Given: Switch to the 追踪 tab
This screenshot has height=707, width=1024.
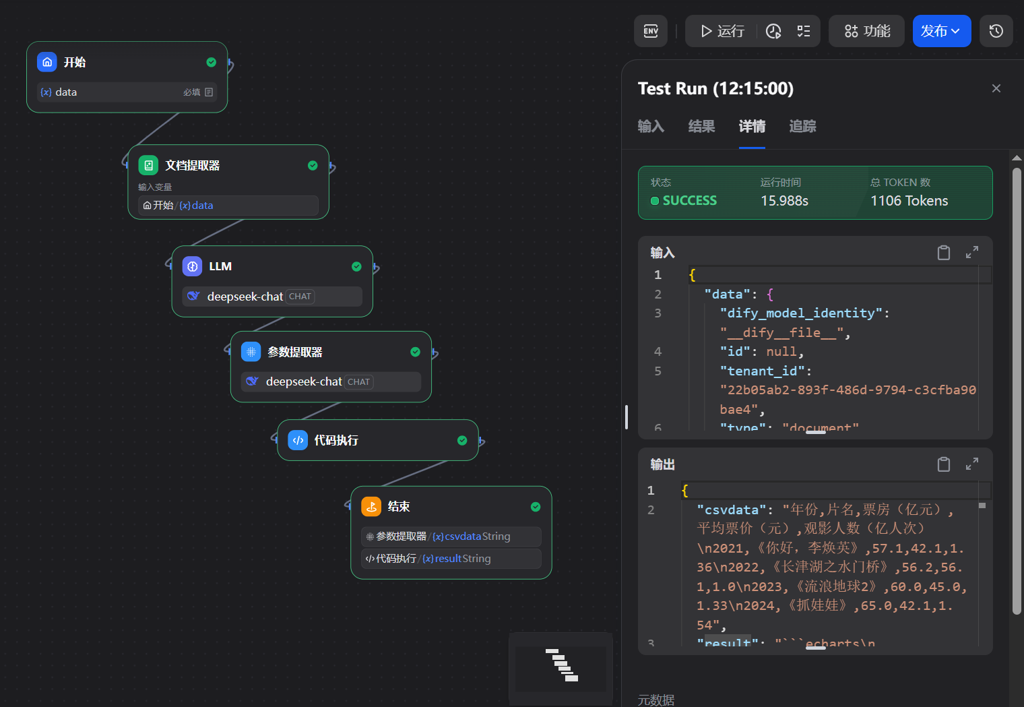Looking at the screenshot, I should point(802,126).
